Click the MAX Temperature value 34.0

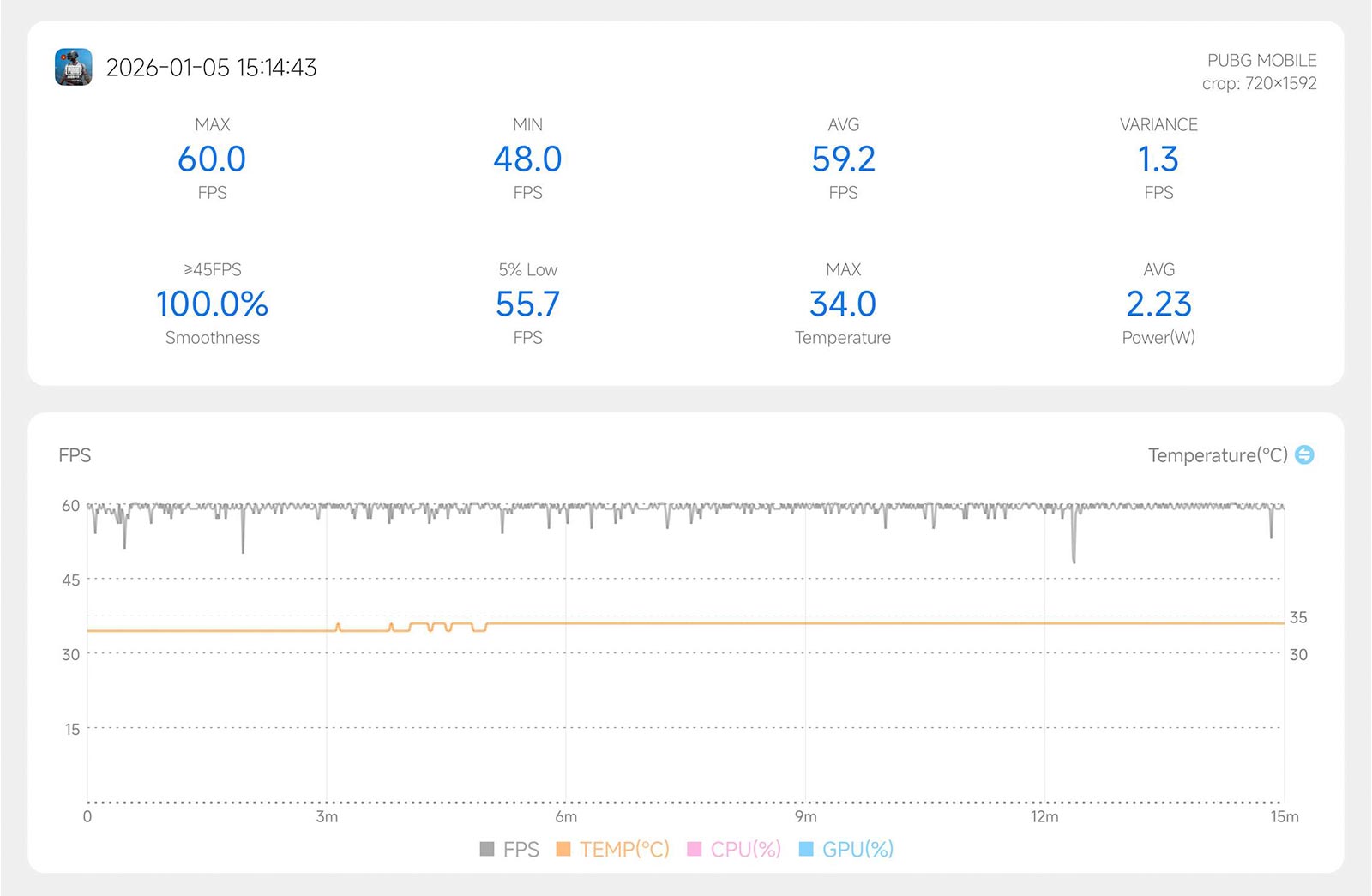(843, 304)
